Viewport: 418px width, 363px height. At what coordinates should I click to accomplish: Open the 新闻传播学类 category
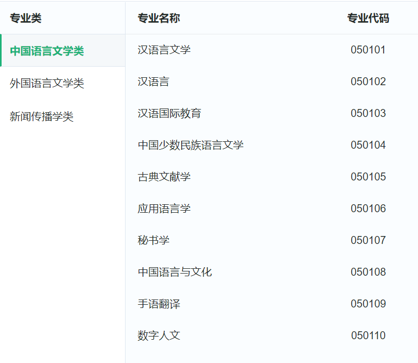(x=41, y=116)
